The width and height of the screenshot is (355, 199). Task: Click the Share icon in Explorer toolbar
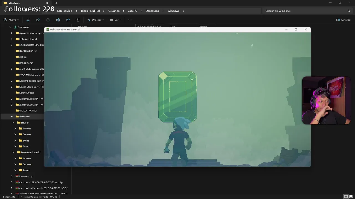pyautogui.click(x=68, y=20)
